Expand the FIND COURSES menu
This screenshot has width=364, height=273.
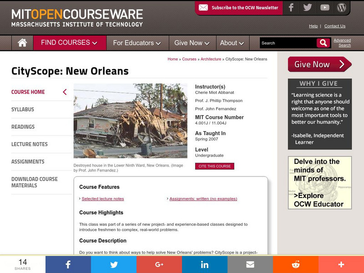click(70, 43)
